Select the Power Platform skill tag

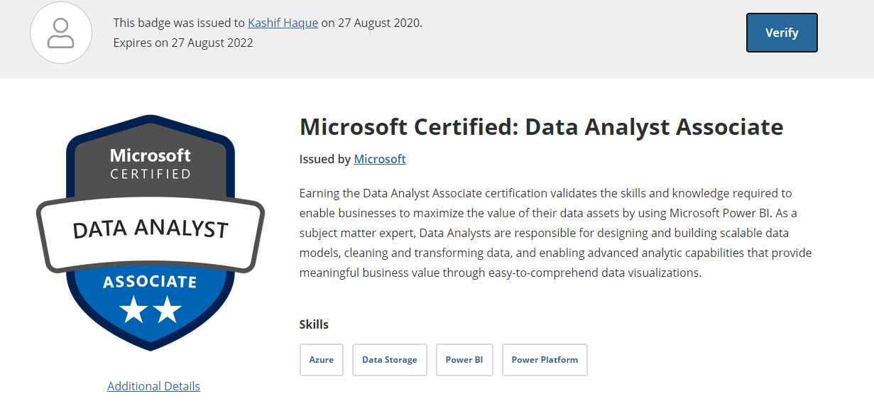pyautogui.click(x=545, y=360)
